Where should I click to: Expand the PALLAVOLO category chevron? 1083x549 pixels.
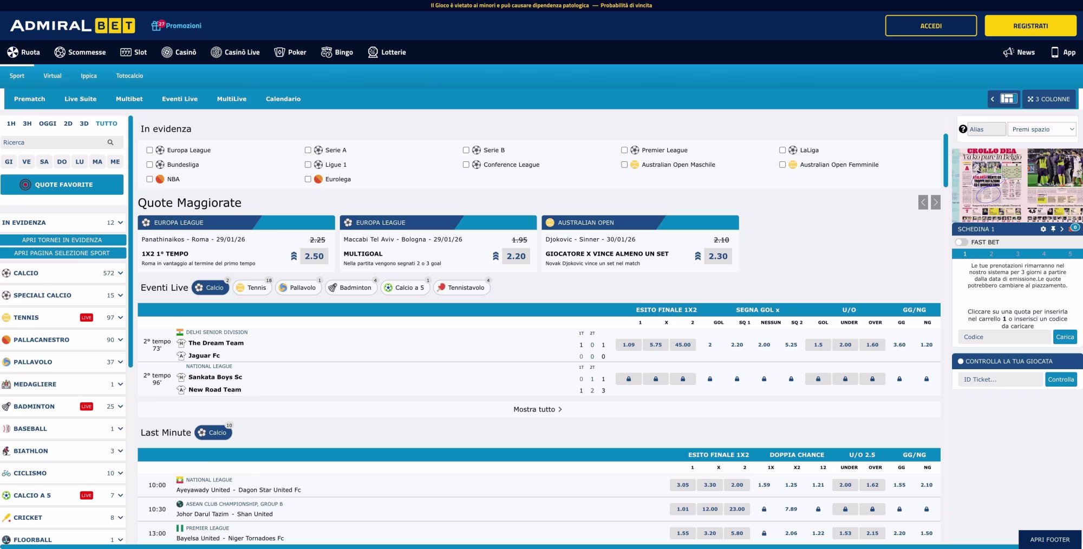coord(120,362)
